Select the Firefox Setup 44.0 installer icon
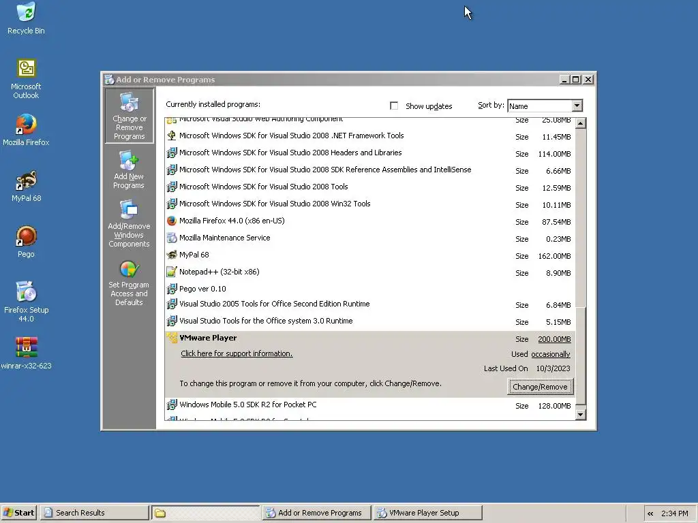698x523 pixels. pos(26,302)
